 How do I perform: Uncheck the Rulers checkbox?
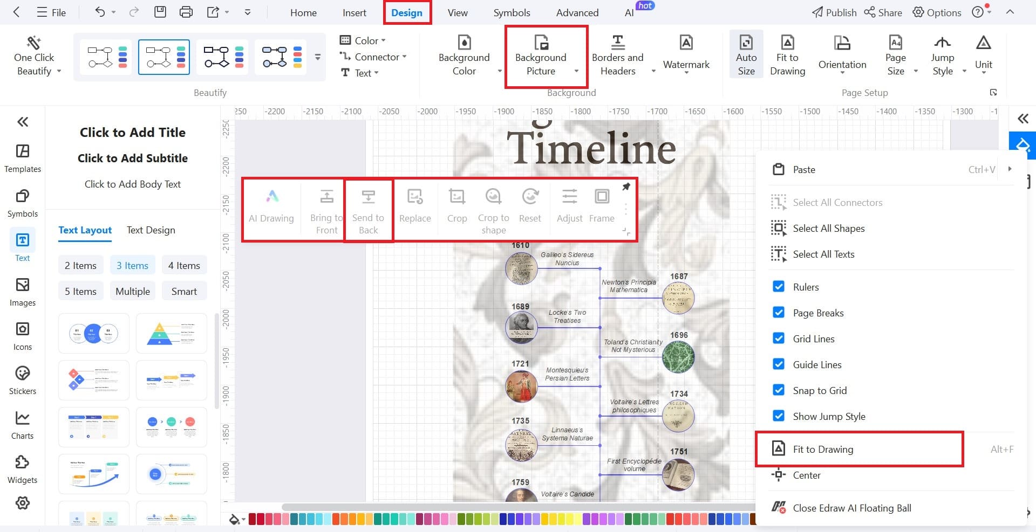(x=779, y=286)
